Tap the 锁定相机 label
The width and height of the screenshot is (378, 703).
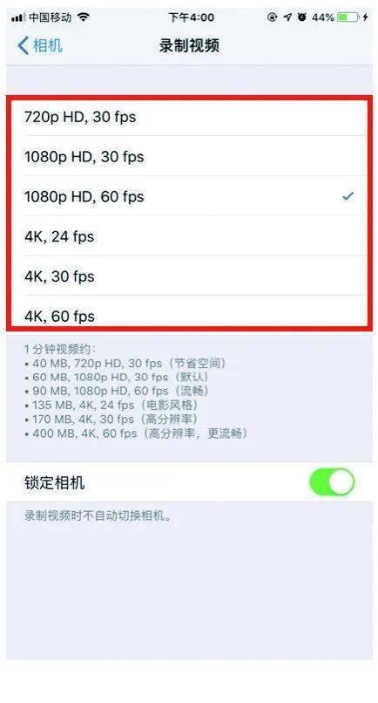[54, 483]
